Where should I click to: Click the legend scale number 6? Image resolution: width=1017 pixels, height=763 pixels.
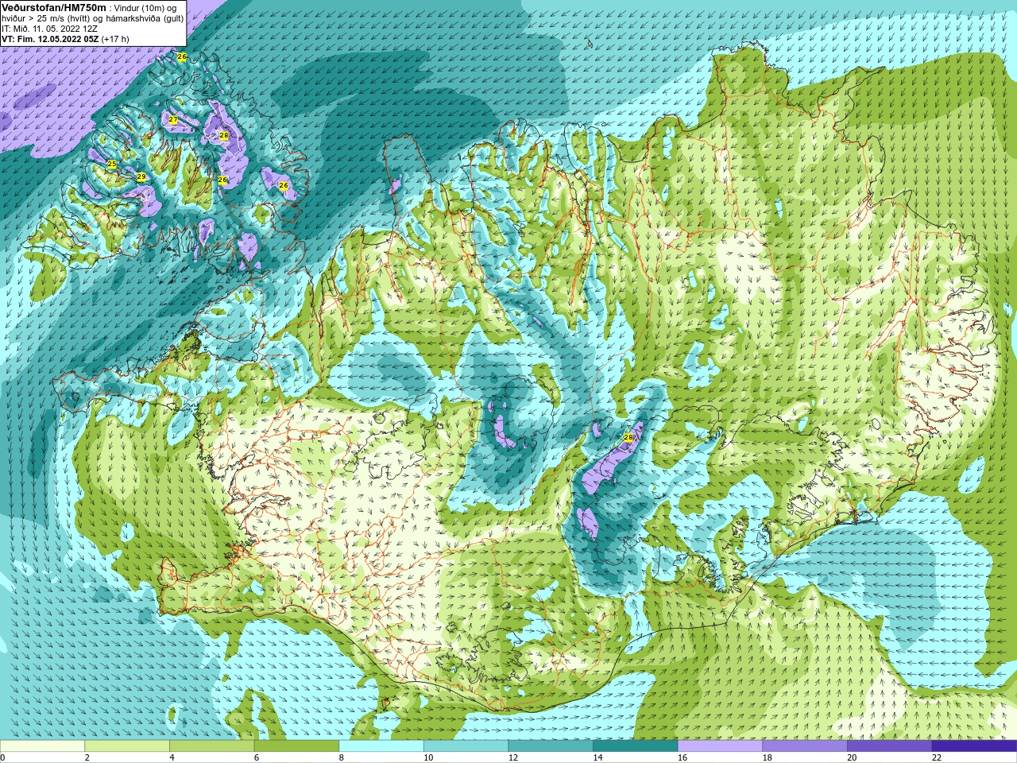(257, 757)
